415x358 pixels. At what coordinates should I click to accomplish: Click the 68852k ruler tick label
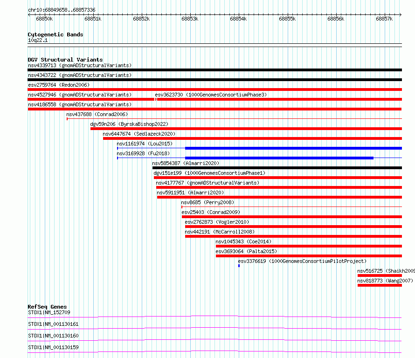click(141, 19)
